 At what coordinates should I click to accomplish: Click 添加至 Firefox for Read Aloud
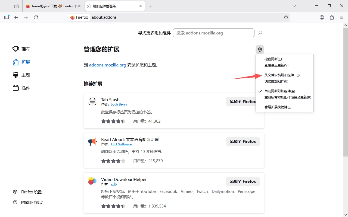(243, 141)
